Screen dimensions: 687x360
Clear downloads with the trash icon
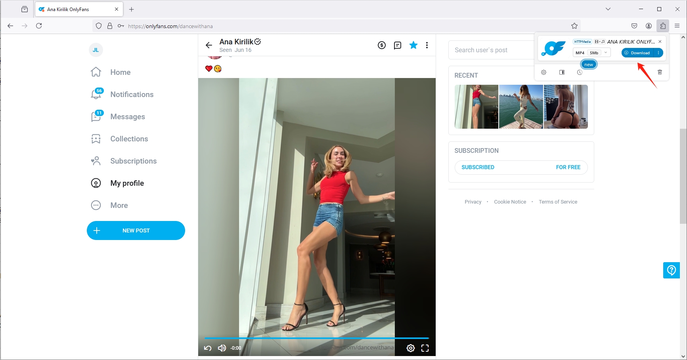[x=660, y=72]
